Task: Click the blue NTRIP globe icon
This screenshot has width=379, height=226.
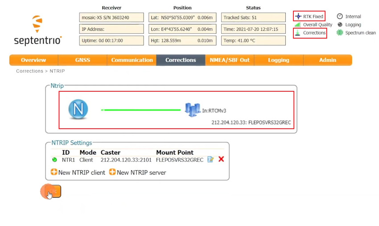Action: (x=78, y=109)
